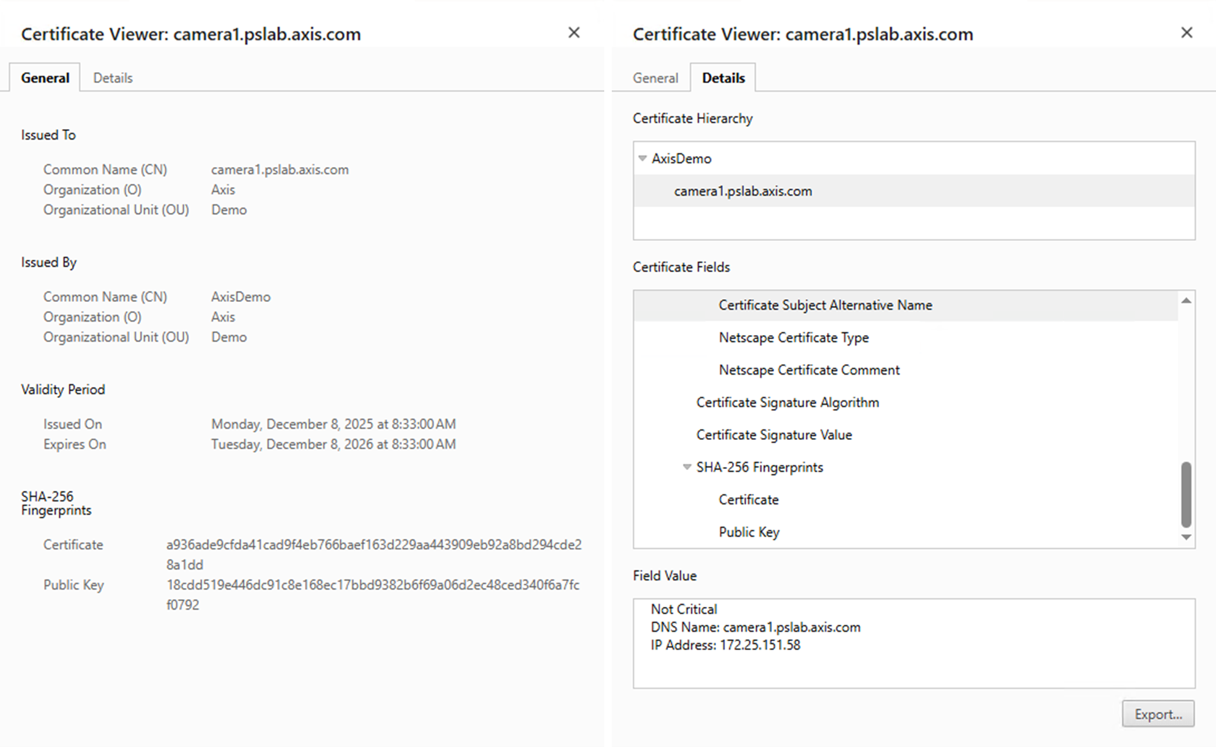
Task: Click the scroll down arrow in Certificate Fields
Action: click(x=1186, y=538)
